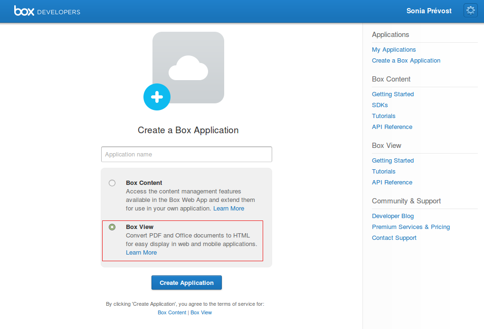Open Box View terms of service link
Image resolution: width=484 pixels, height=329 pixels.
[201, 312]
